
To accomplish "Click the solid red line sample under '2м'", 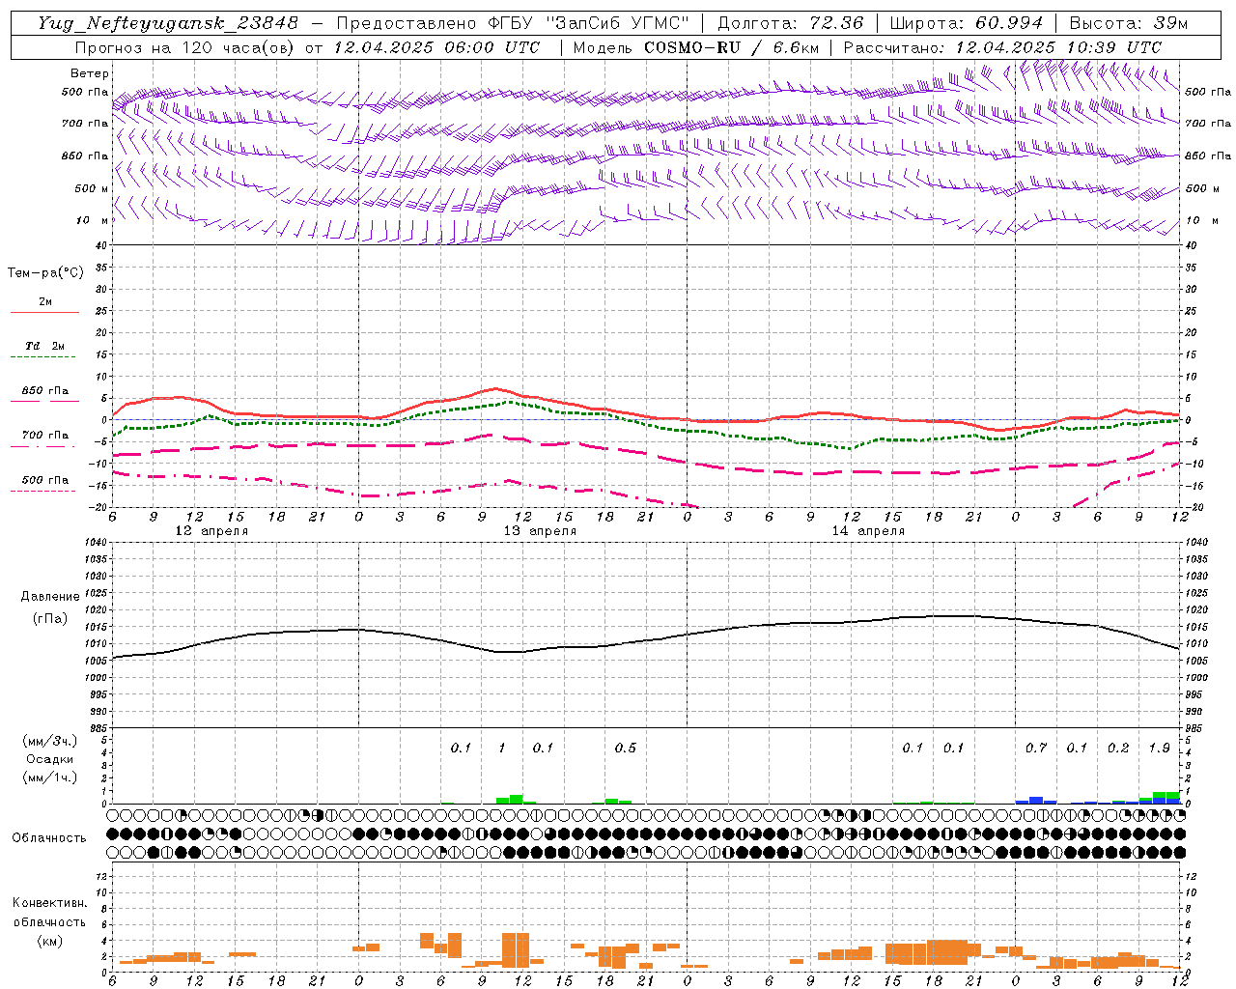I will click(x=44, y=313).
